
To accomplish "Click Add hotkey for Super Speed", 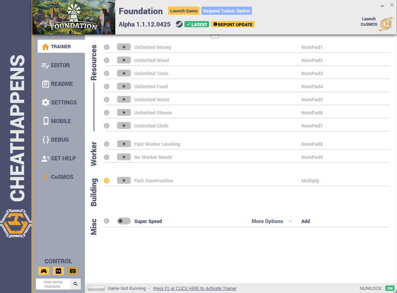I will tap(306, 221).
